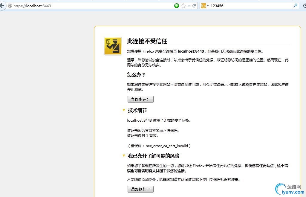Click the globe site identity icon

pos(10,6)
